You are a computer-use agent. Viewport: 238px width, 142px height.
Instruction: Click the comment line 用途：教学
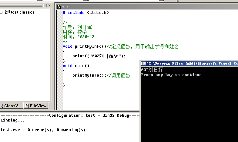(75, 32)
